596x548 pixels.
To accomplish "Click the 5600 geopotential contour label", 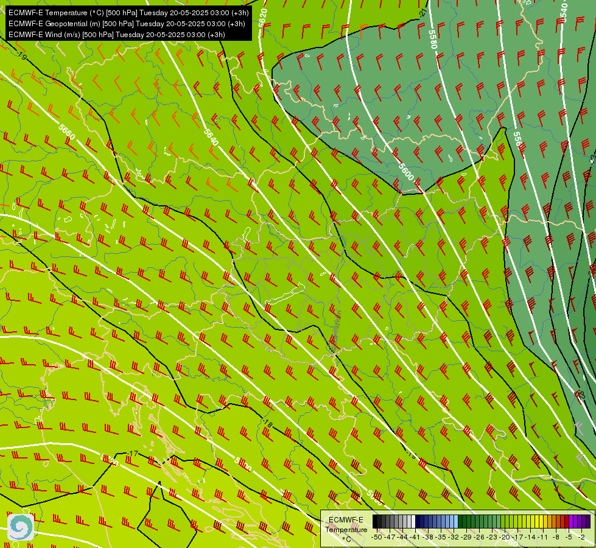I will point(406,172).
